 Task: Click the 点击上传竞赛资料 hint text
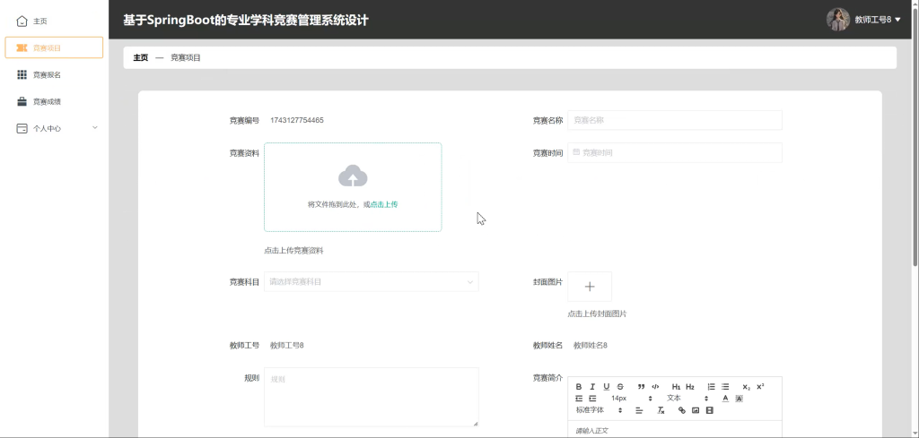click(293, 251)
